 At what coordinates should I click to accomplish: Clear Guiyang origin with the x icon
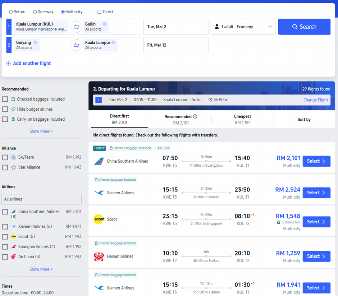(x=36, y=42)
